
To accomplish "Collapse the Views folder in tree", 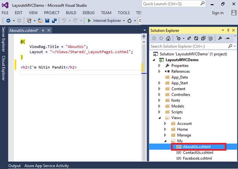I will pyautogui.click(x=160, y=118).
